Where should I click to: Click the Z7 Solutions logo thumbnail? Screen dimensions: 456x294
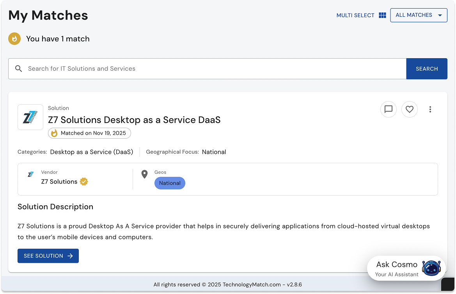pyautogui.click(x=30, y=117)
